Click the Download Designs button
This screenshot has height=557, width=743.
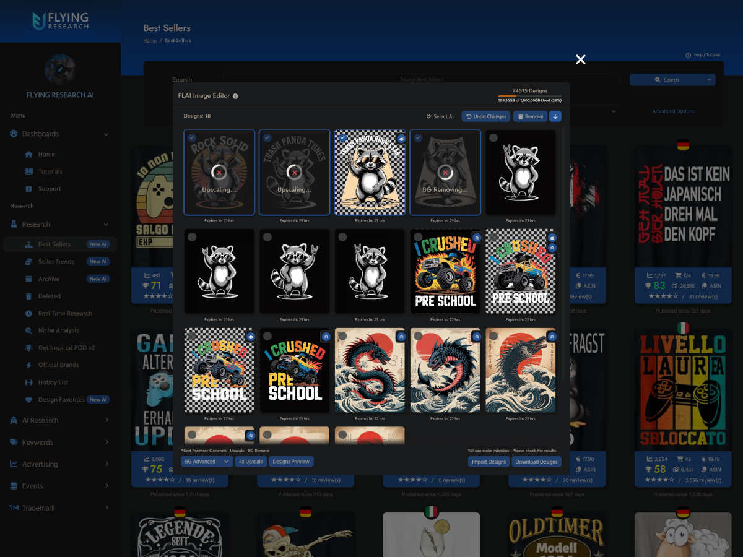tap(536, 462)
